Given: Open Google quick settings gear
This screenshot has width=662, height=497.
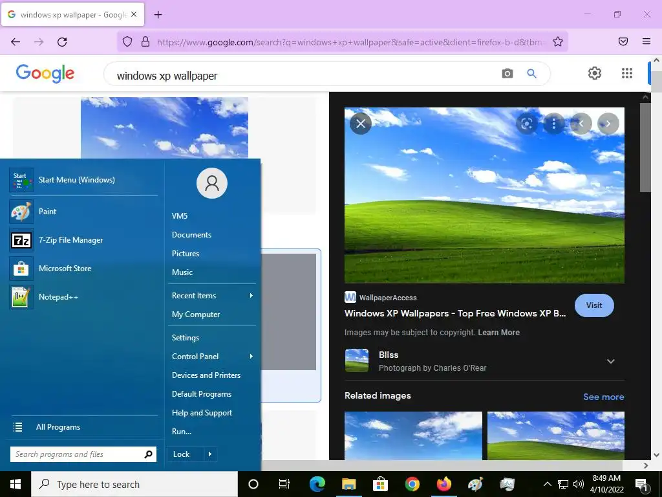Looking at the screenshot, I should (595, 73).
